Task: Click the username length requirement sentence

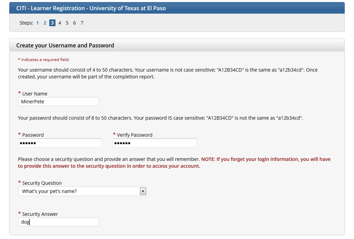Action: click(x=167, y=73)
